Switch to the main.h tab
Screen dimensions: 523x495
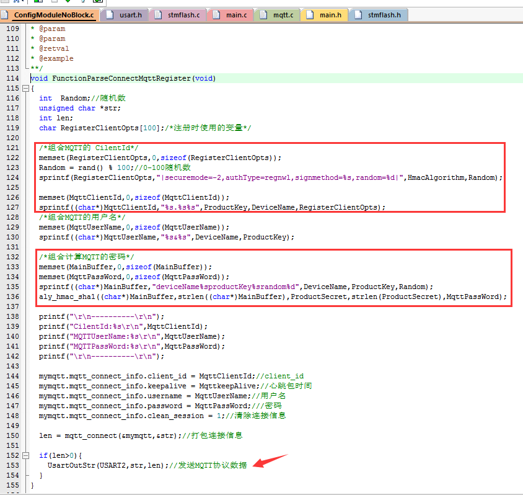pos(325,15)
